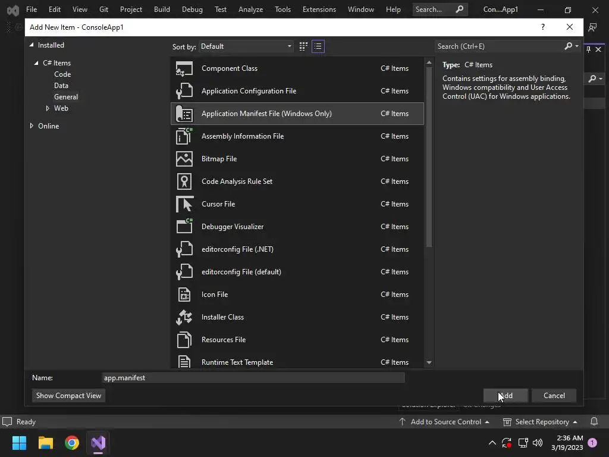The width and height of the screenshot is (609, 457).
Task: Click the main Search magnifier icon
Action: [x=460, y=10]
